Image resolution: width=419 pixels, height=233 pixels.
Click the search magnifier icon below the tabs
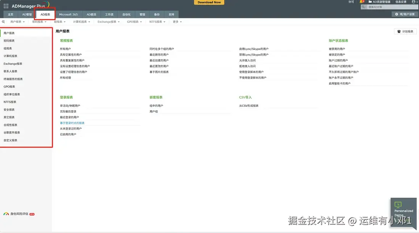[3, 22]
